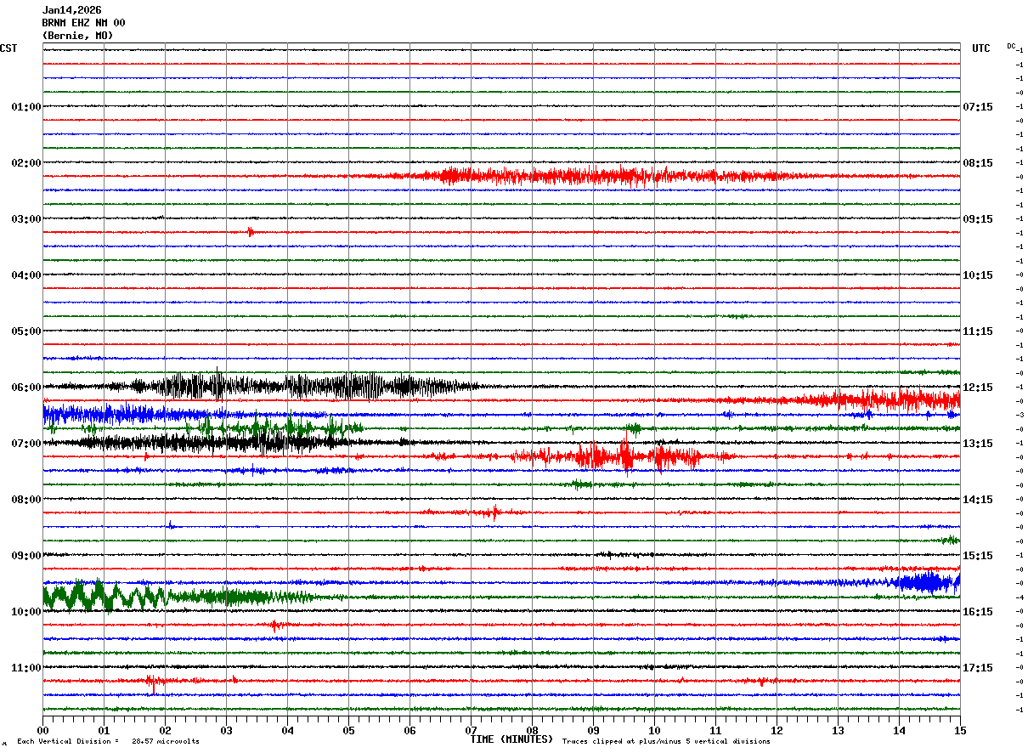
Task: Select the 10:00 CST row label
Action: (26, 612)
